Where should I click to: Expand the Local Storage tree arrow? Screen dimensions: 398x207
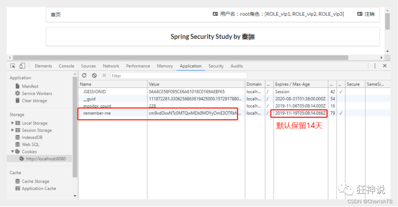(12, 123)
